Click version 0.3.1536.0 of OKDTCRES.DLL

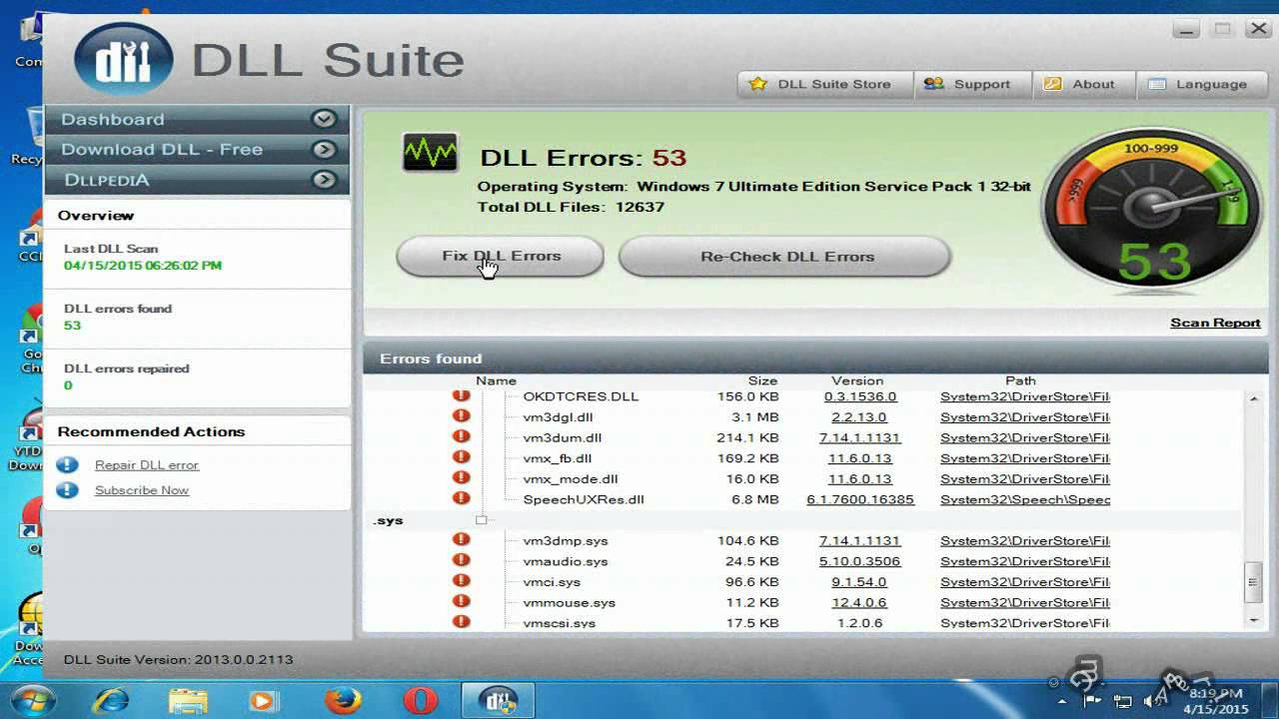click(x=859, y=396)
